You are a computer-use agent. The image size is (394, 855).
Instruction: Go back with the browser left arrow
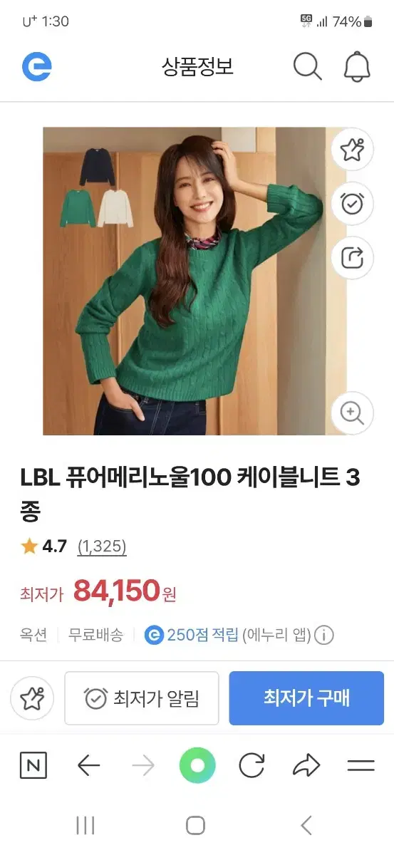click(88, 767)
